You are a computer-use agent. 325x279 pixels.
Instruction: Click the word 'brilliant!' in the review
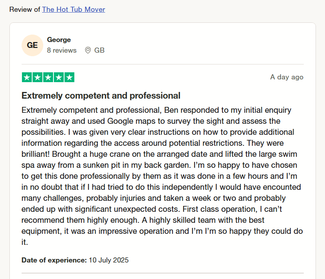point(35,154)
